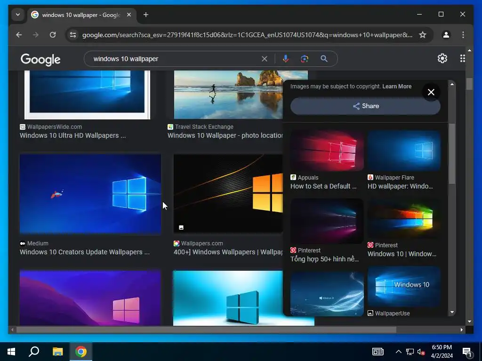Open the beach runner wallpaper thumbnail
Viewport: 482px width, 361px height.
(x=228, y=95)
